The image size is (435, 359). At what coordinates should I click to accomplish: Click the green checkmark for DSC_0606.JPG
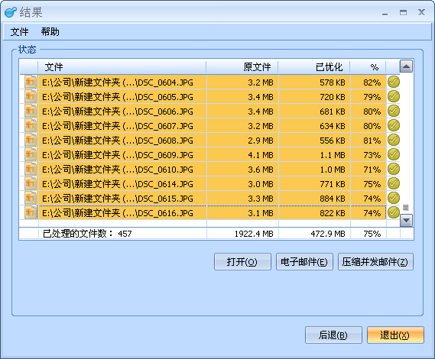pyautogui.click(x=394, y=111)
